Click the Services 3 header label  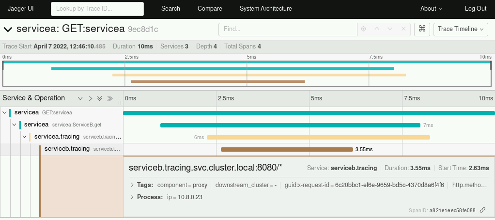[x=174, y=47]
